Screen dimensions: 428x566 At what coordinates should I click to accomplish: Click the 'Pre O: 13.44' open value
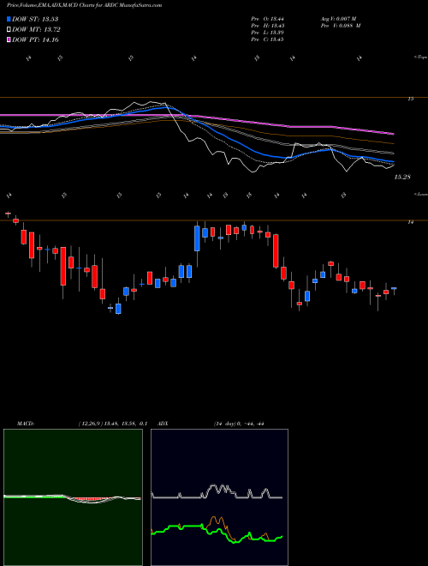coord(267,19)
